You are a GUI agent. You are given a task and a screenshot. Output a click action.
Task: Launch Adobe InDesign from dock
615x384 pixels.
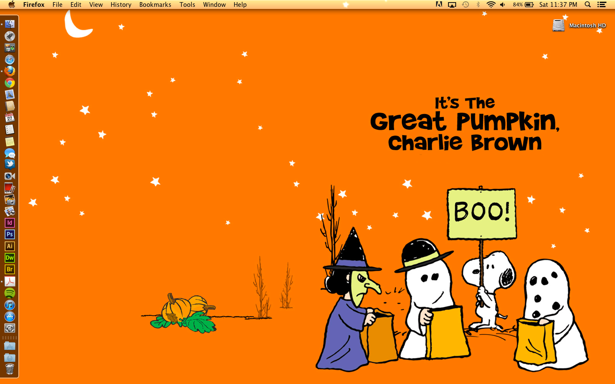[10, 223]
